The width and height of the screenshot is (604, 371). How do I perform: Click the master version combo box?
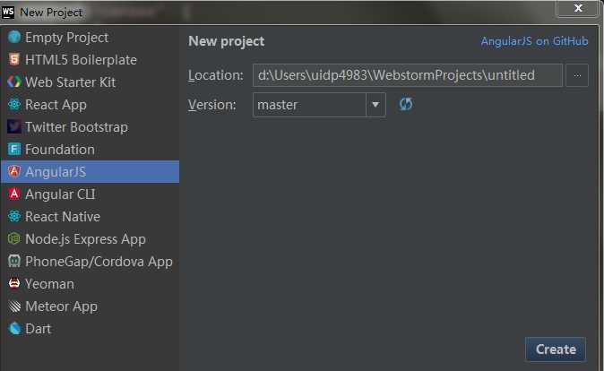[x=310, y=105]
